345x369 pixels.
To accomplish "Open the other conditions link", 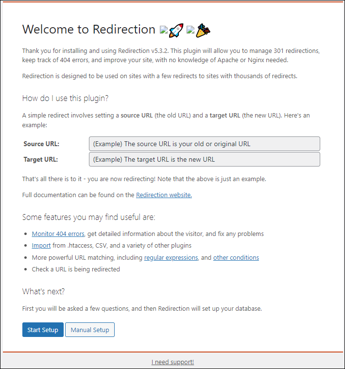I will (236, 257).
